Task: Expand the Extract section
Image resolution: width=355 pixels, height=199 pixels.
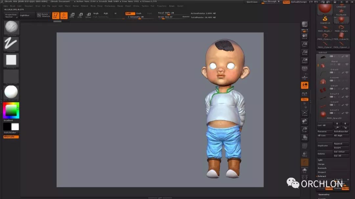Action: (x=322, y=176)
